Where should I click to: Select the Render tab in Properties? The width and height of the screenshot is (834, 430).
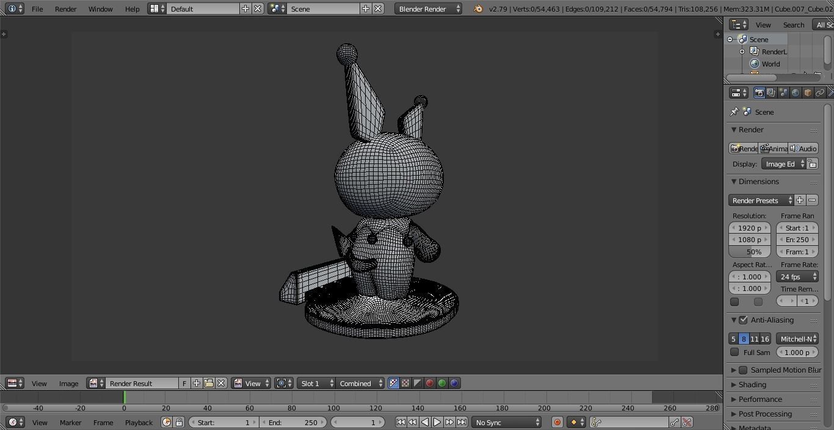coord(759,93)
